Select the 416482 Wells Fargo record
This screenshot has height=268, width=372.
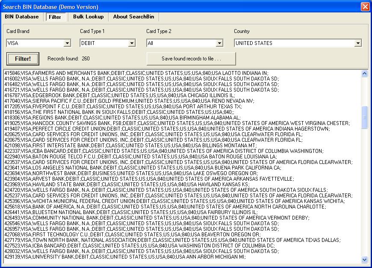[142, 84]
